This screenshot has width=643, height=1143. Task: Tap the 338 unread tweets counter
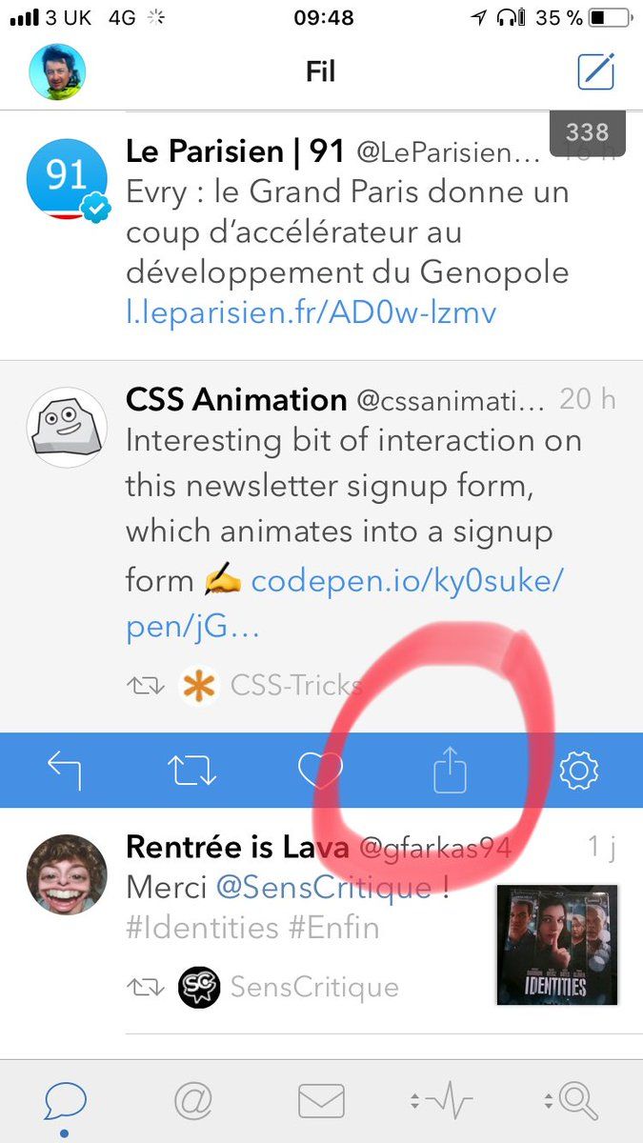pyautogui.click(x=587, y=132)
